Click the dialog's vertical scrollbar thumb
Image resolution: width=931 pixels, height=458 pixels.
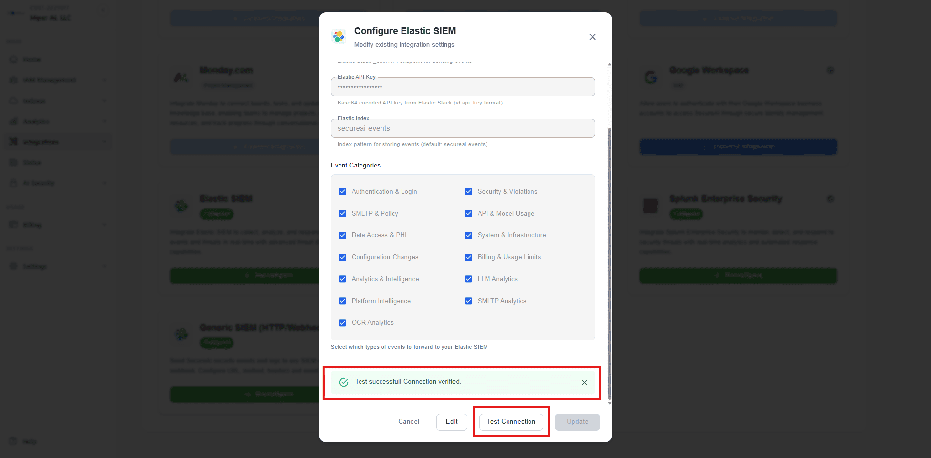pyautogui.click(x=609, y=264)
